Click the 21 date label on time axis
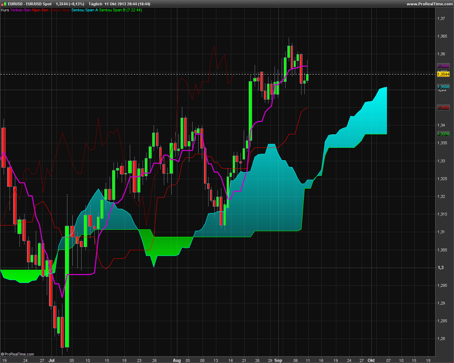This screenshot has height=363, width=454. pos(244,360)
